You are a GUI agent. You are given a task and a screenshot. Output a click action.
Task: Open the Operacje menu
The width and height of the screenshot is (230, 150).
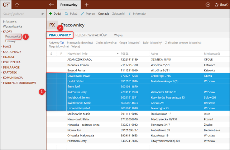(104, 13)
